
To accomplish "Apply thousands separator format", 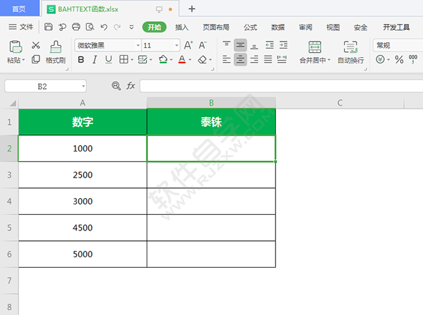I will [x=413, y=59].
